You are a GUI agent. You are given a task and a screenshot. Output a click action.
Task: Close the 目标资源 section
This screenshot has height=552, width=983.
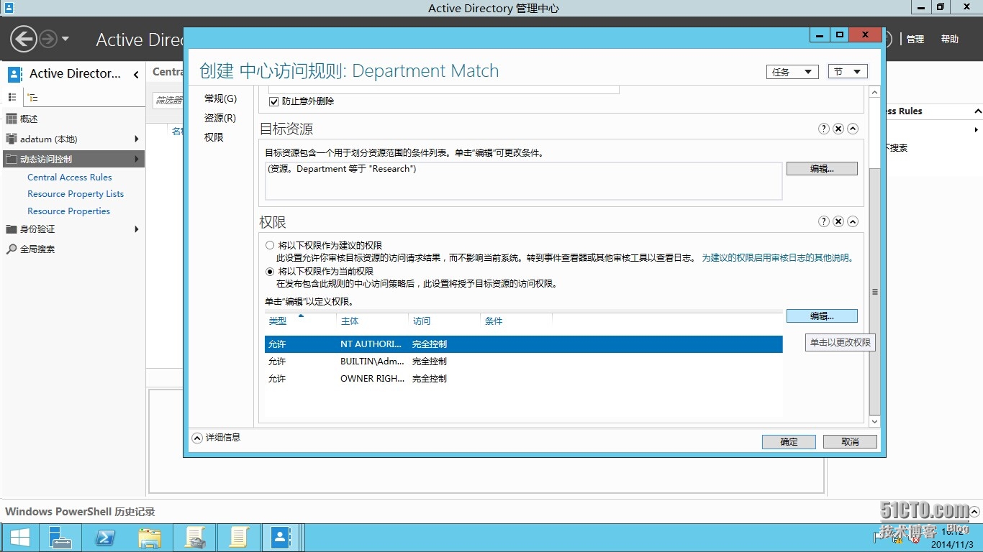(838, 129)
